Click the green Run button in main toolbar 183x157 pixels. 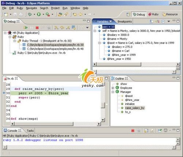(39, 14)
